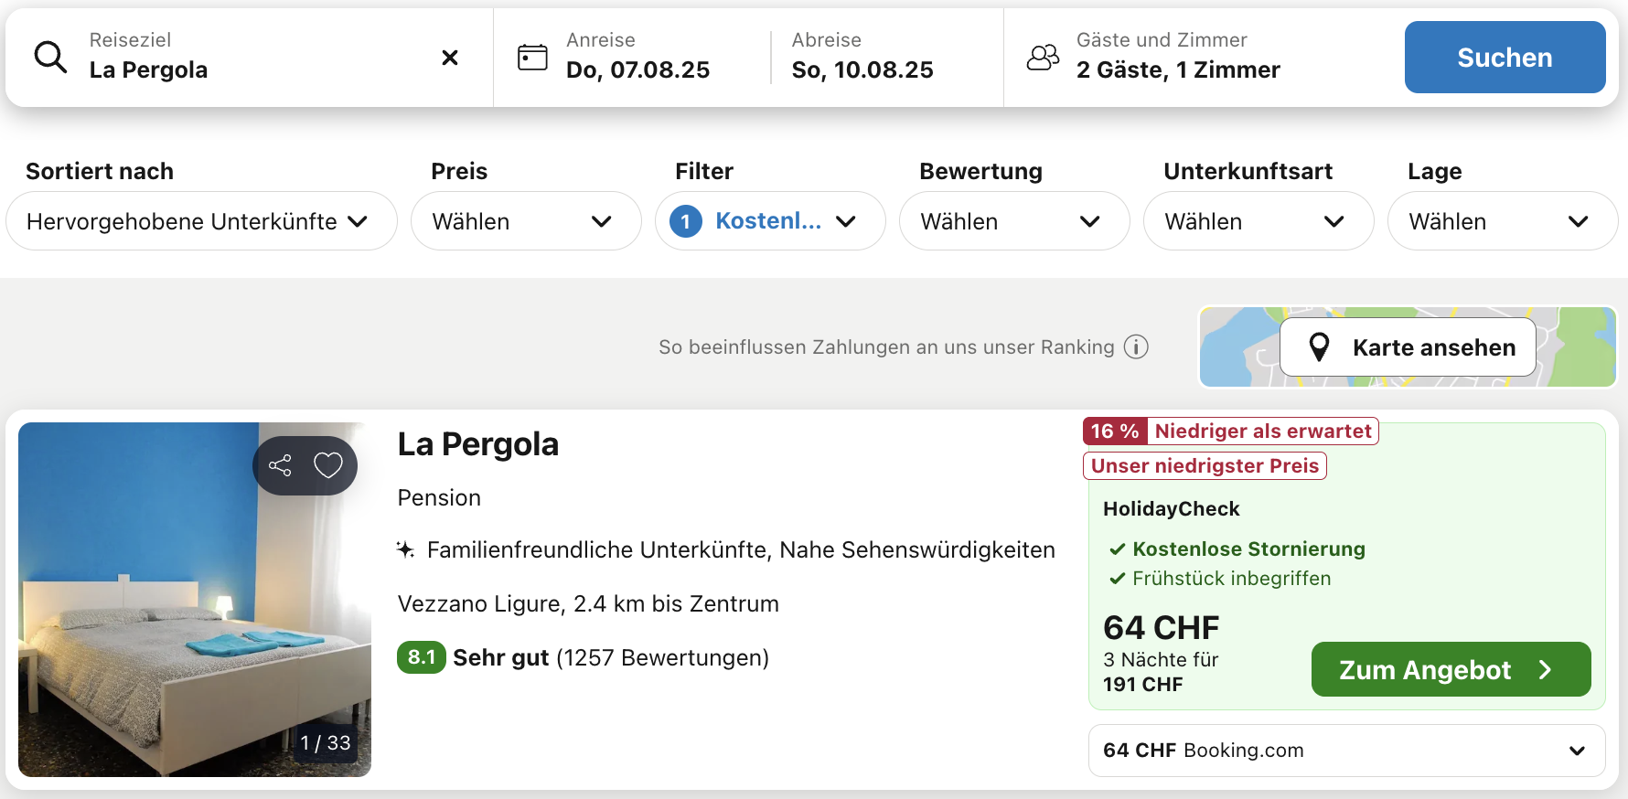
Task: Open the Lage dropdown
Action: [x=1503, y=221]
